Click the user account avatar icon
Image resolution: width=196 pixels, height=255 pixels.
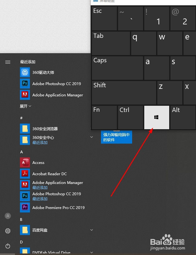click(x=8, y=216)
